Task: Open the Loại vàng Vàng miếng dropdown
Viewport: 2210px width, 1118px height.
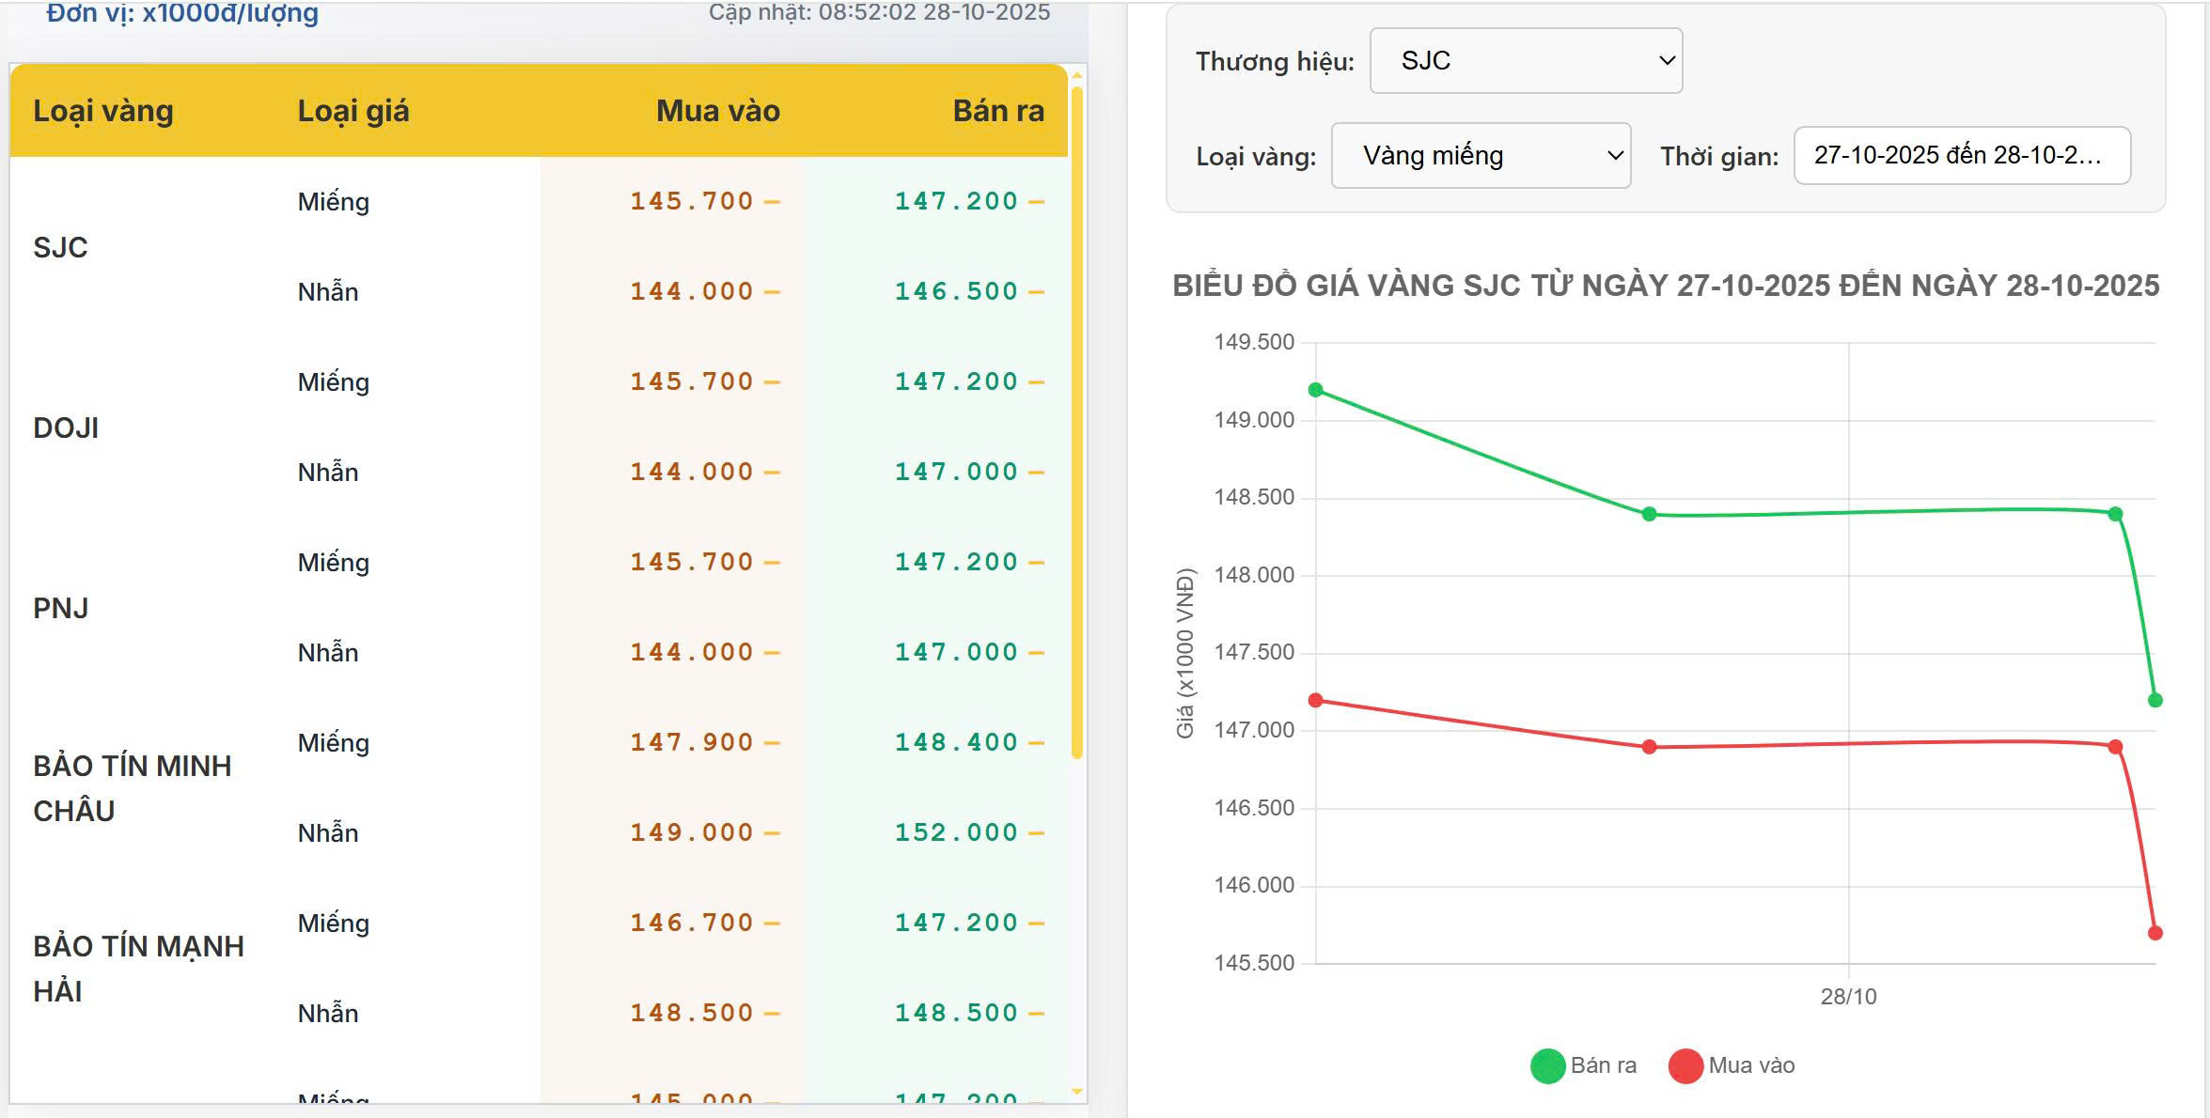Action: pos(1481,156)
